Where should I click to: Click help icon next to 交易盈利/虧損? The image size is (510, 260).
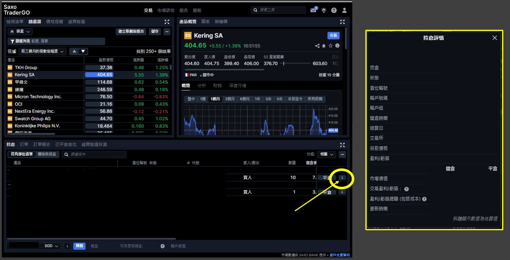pos(406,189)
